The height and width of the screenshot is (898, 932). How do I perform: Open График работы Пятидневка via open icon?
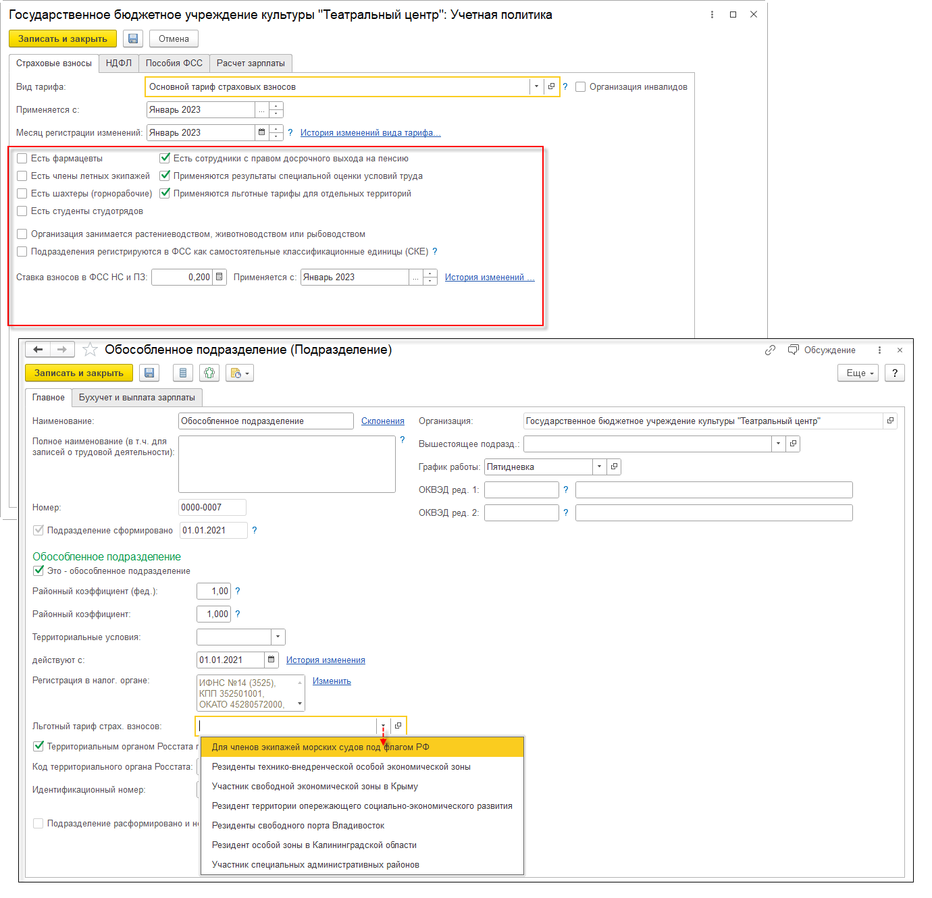click(x=614, y=467)
